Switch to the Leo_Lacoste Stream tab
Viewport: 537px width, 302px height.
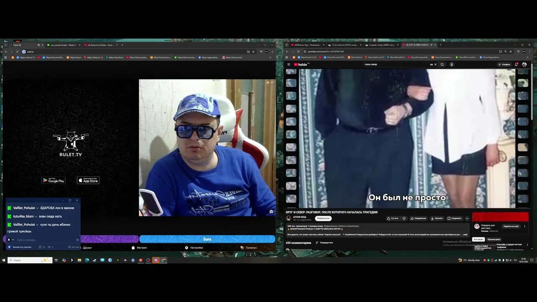pos(63,45)
